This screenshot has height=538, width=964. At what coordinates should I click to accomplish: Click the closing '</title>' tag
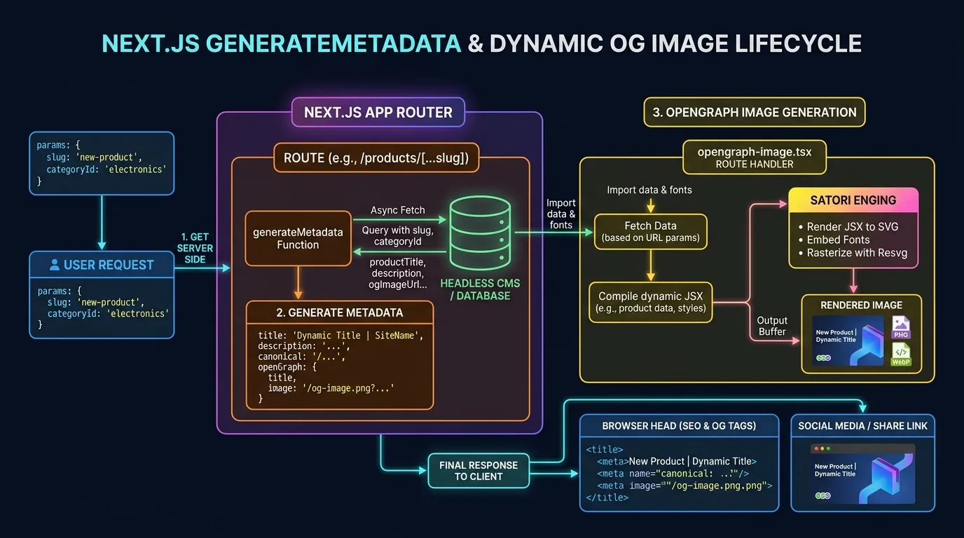point(607,497)
